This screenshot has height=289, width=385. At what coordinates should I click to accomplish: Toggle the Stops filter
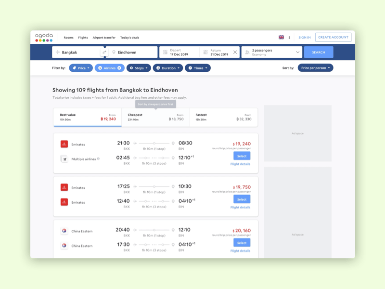tap(139, 68)
